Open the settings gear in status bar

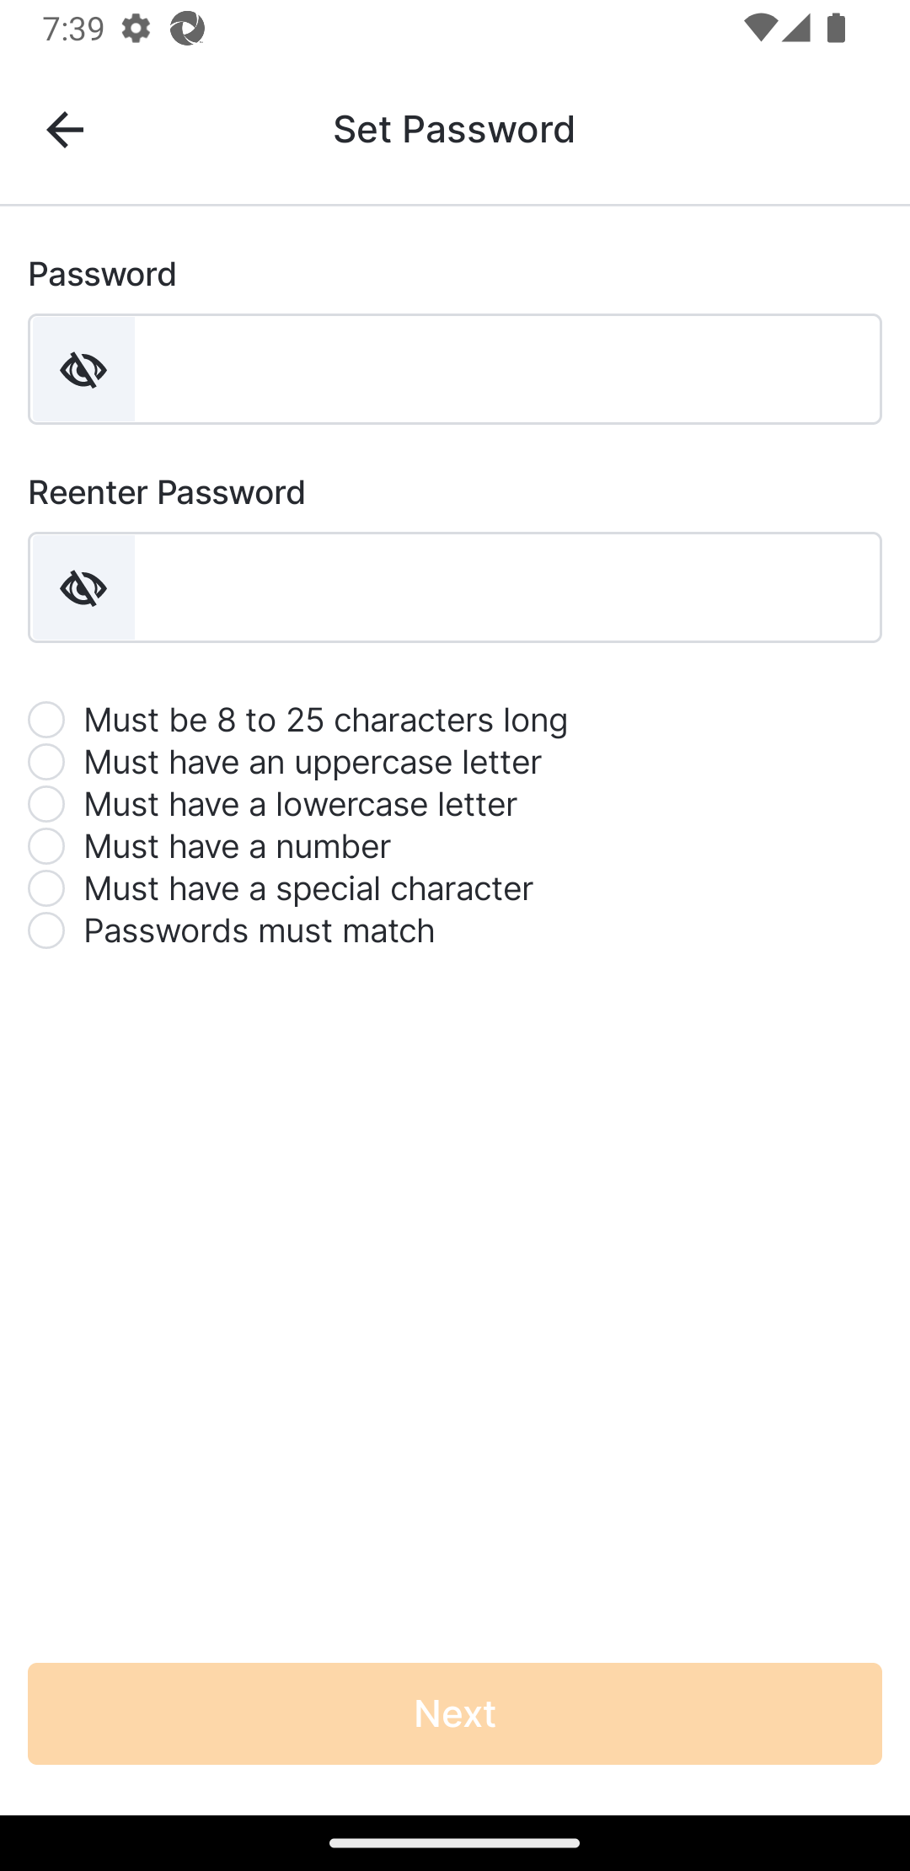[136, 29]
